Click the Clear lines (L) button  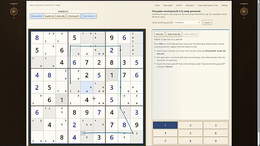pos(89,16)
